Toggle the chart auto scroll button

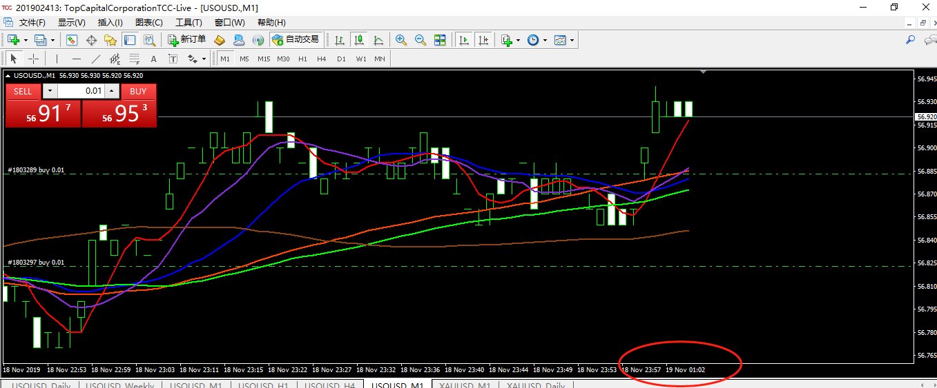(465, 40)
